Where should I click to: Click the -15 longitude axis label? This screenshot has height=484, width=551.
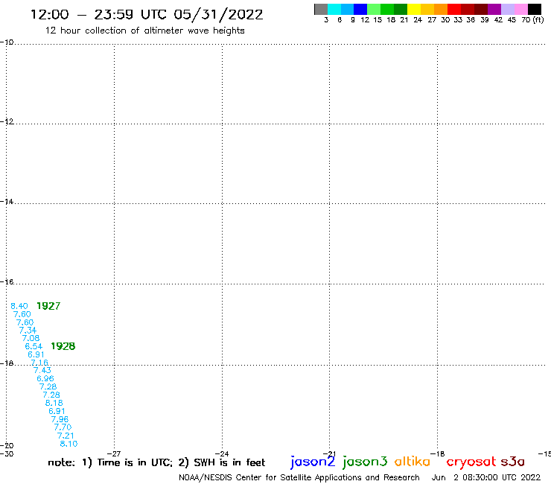[545, 453]
